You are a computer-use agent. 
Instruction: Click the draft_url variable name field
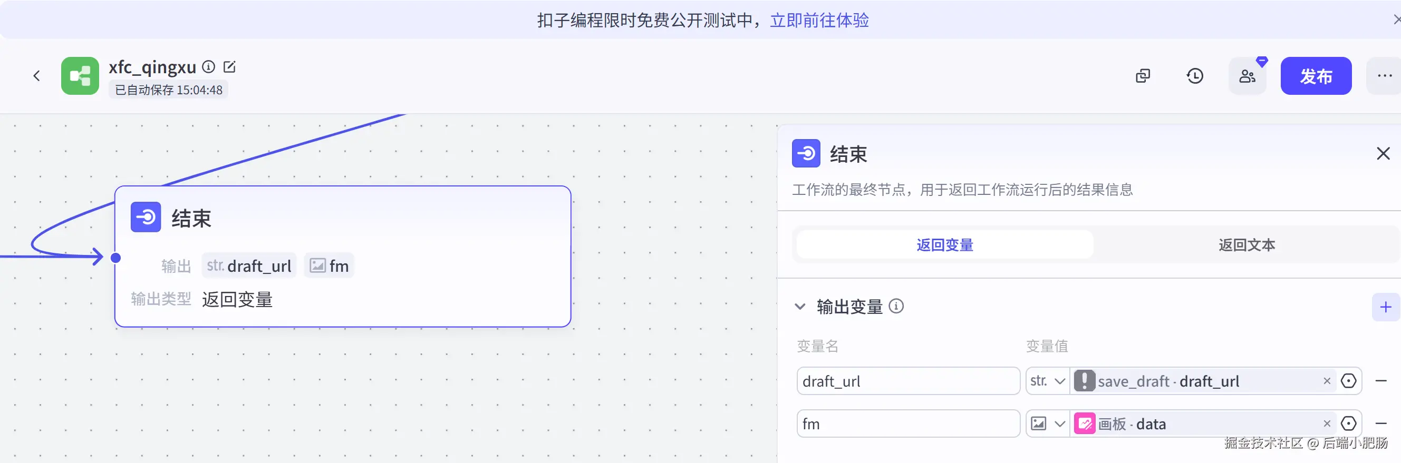907,381
